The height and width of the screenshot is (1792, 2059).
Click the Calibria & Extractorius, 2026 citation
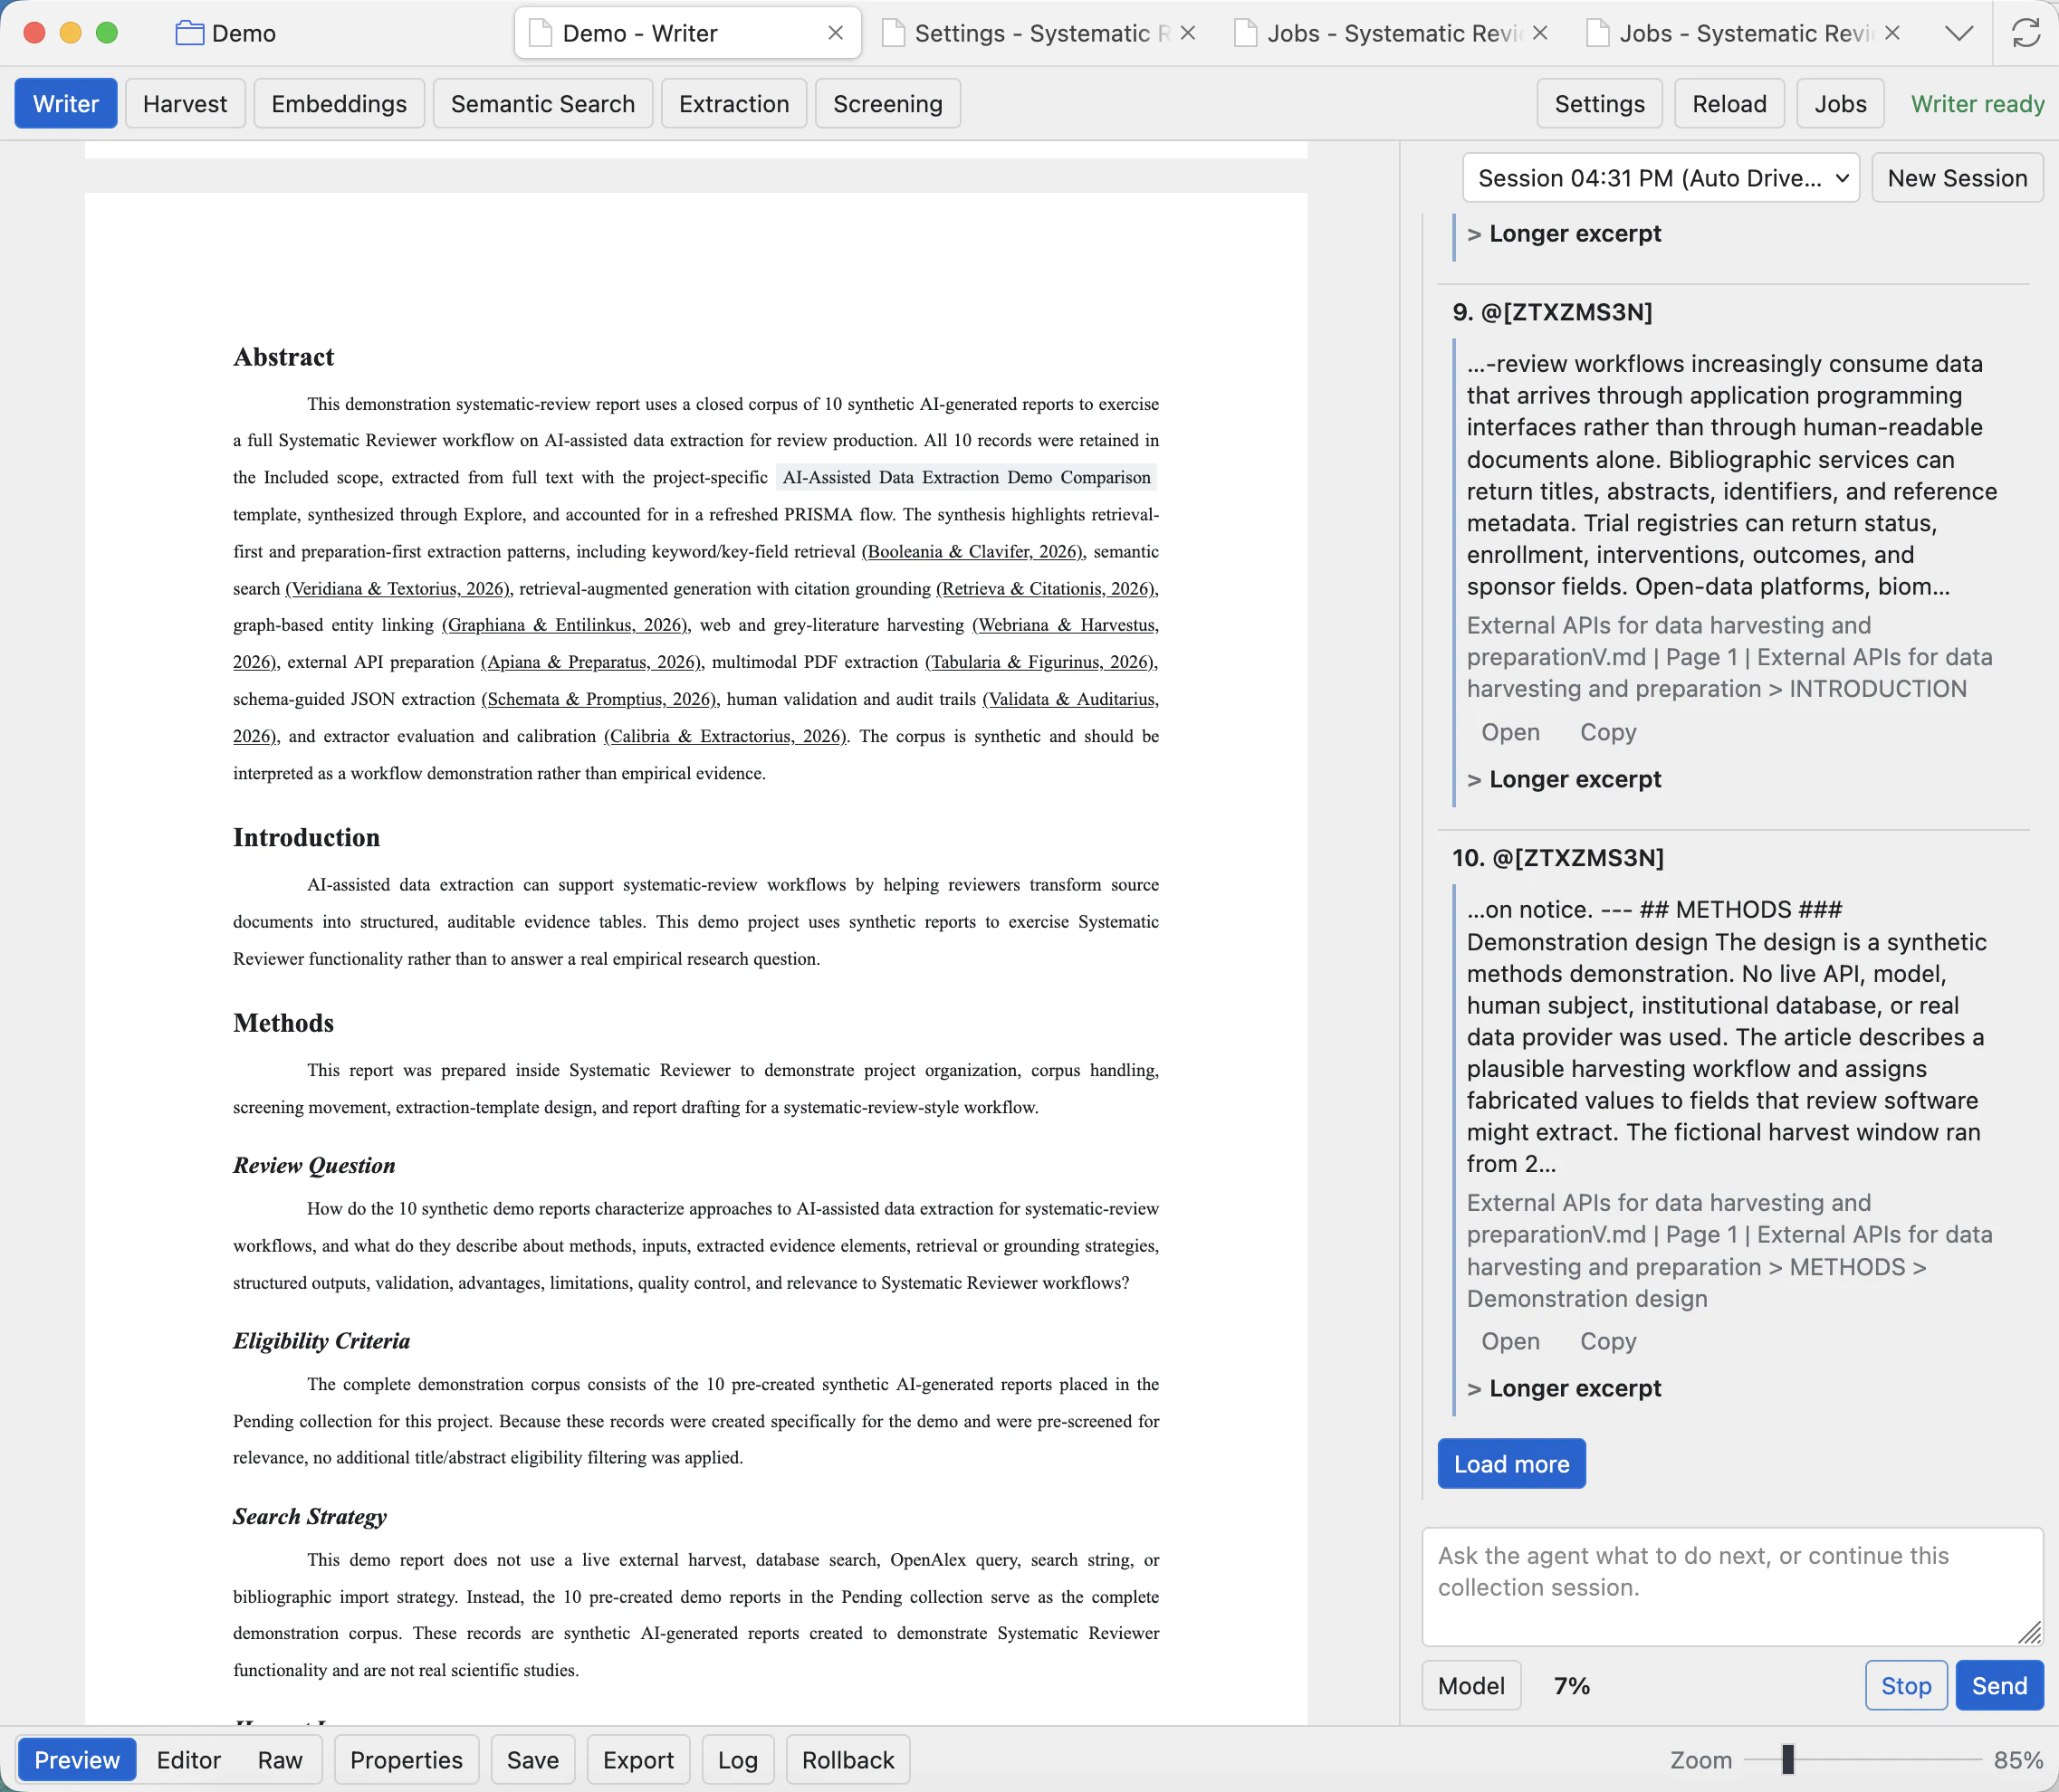[x=725, y=736]
